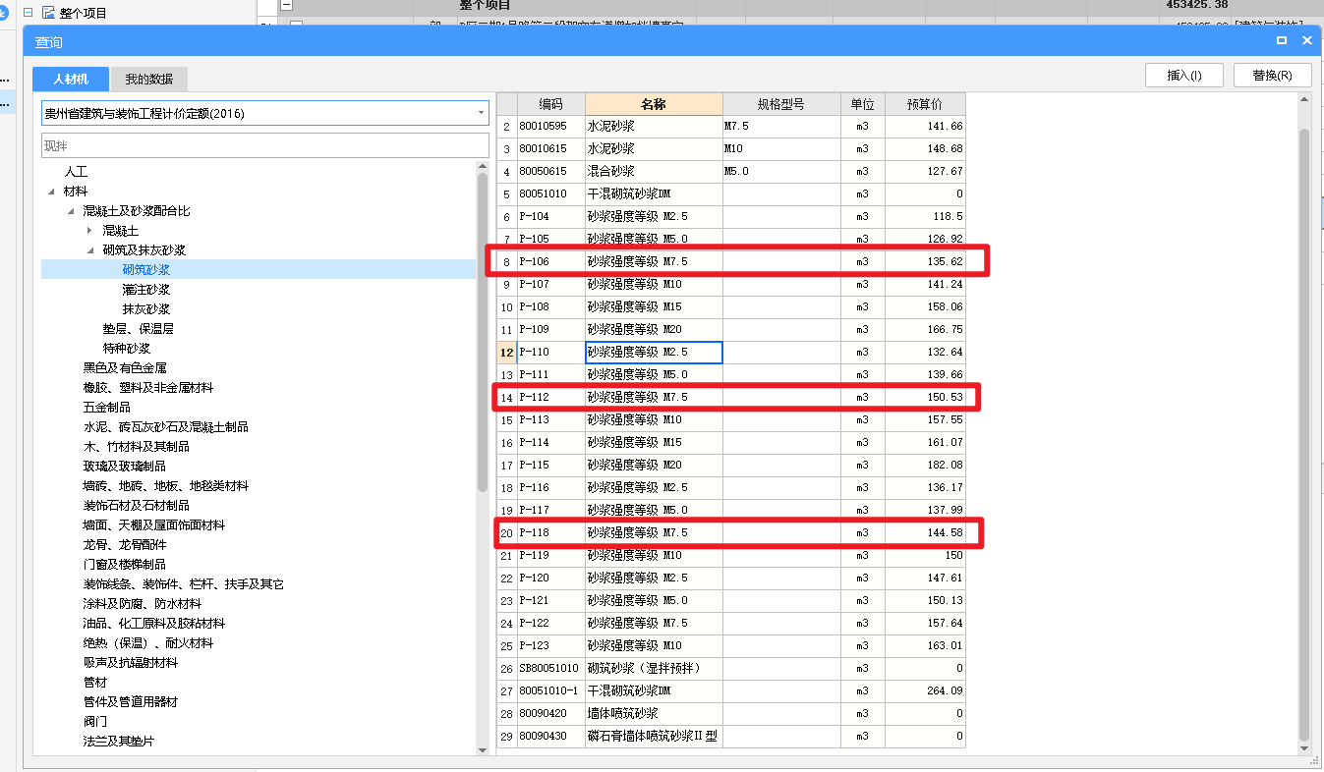The height and width of the screenshot is (772, 1324).
Task: Click the 规格型号 column header
Action: pyautogui.click(x=781, y=104)
